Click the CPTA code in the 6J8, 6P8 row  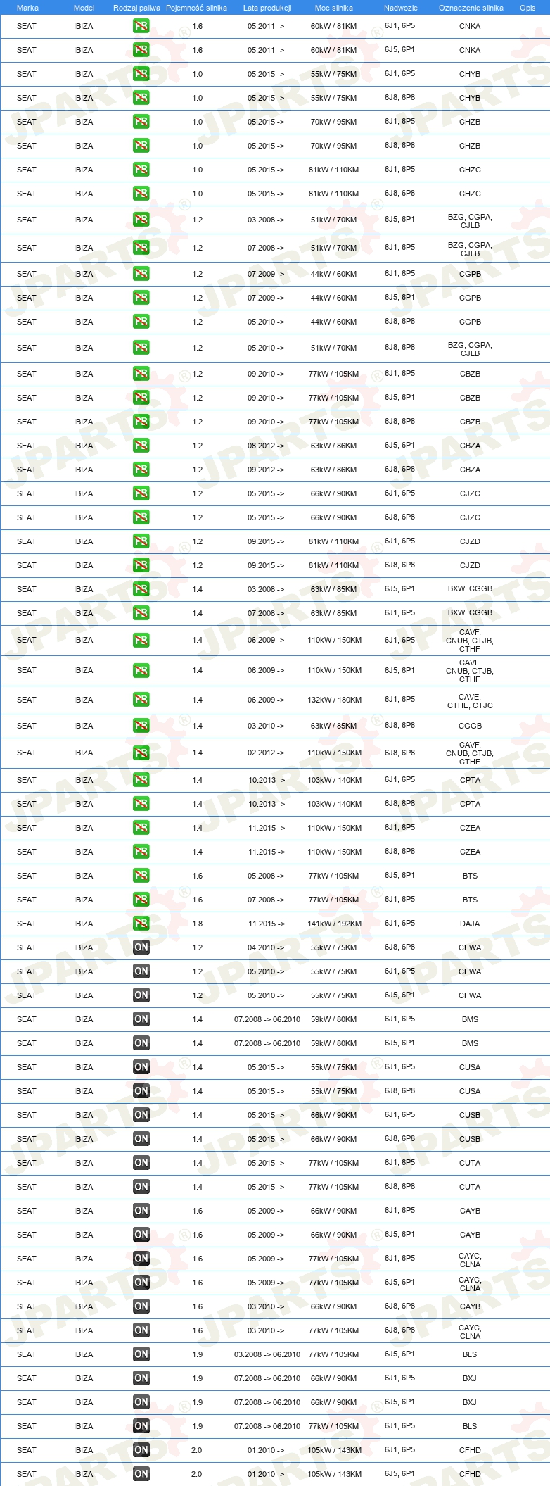click(x=470, y=804)
